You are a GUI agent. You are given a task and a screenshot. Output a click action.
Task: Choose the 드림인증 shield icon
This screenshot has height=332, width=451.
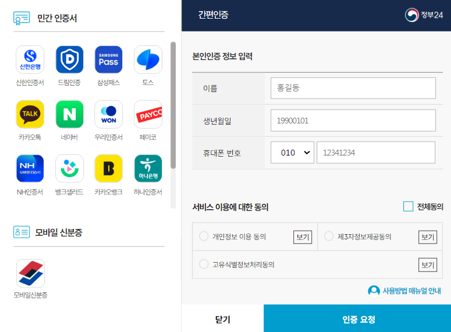[x=69, y=59]
